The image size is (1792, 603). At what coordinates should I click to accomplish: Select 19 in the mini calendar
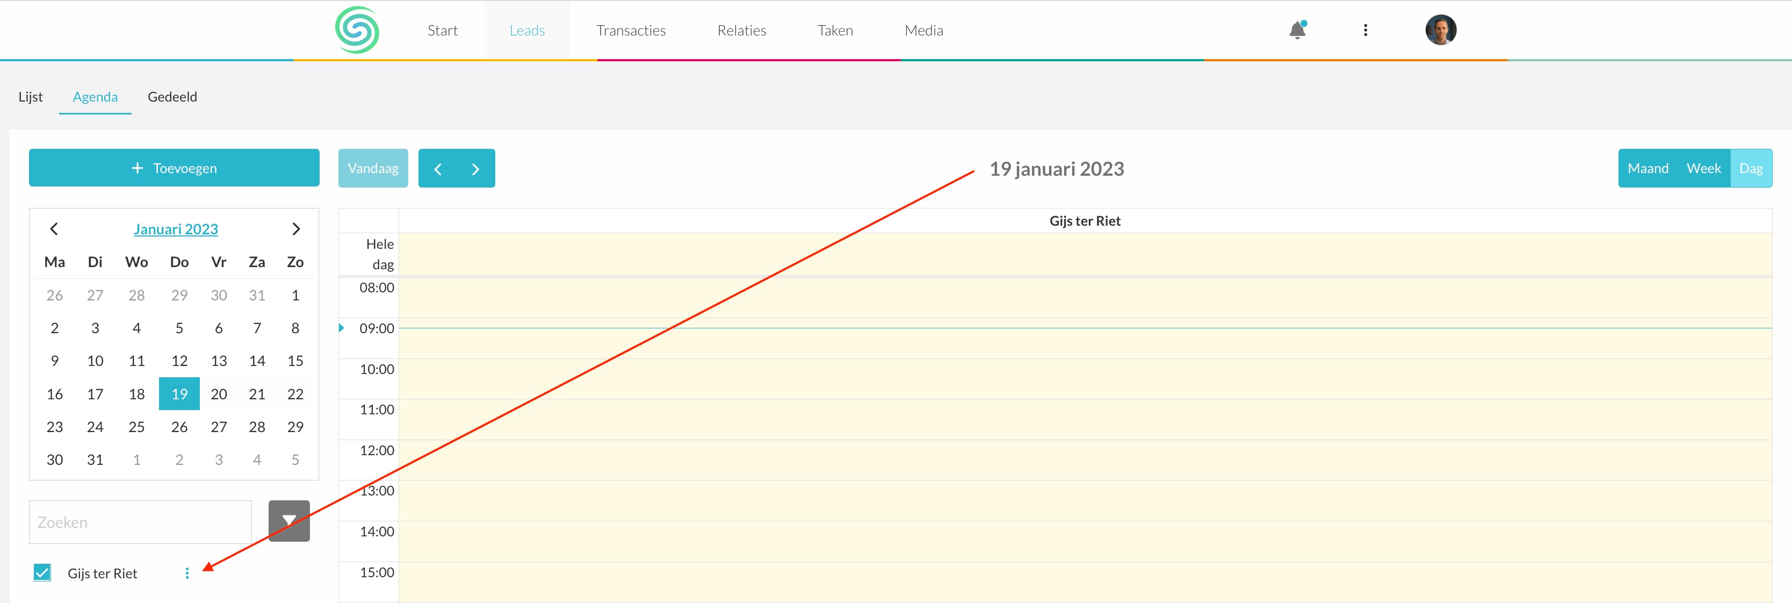tap(179, 394)
